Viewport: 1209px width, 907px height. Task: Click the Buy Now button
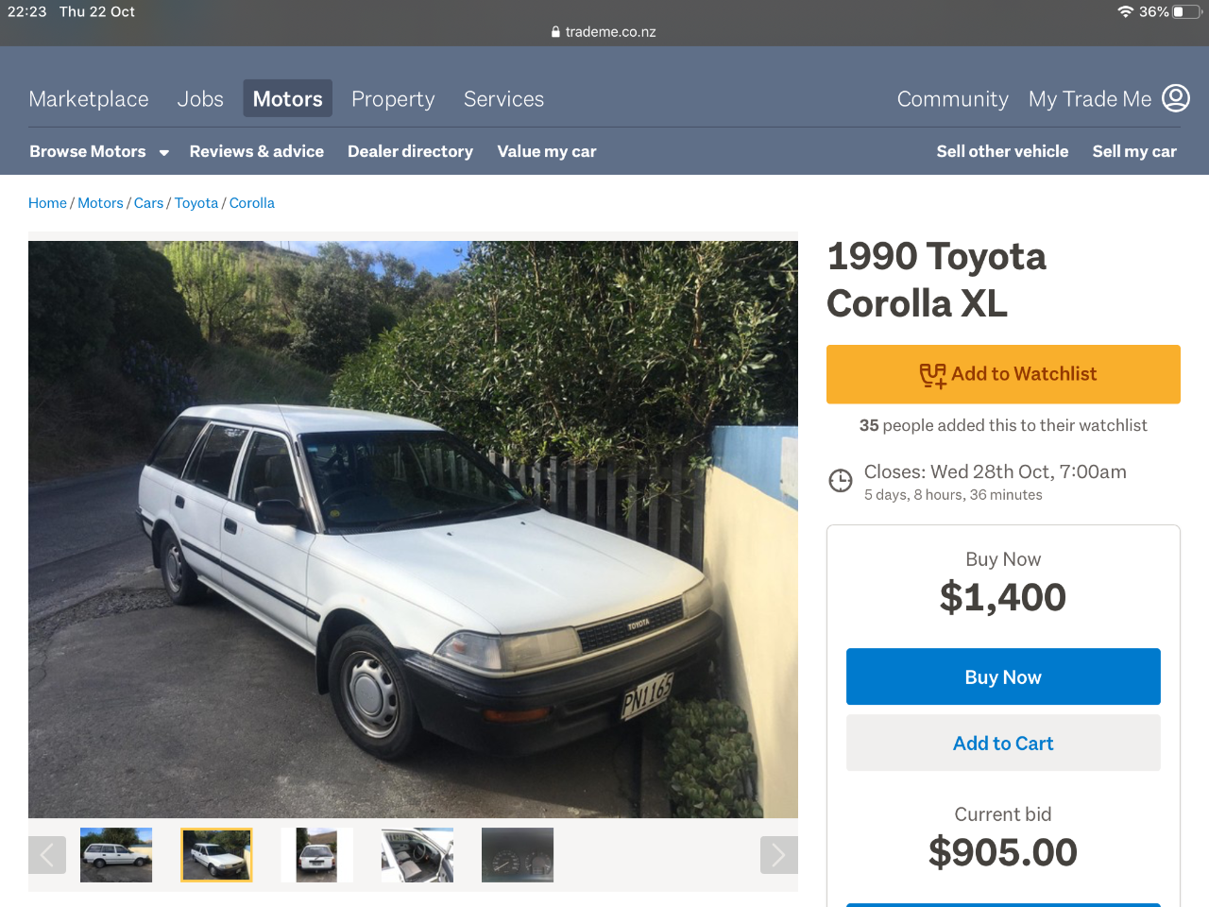(x=1003, y=676)
